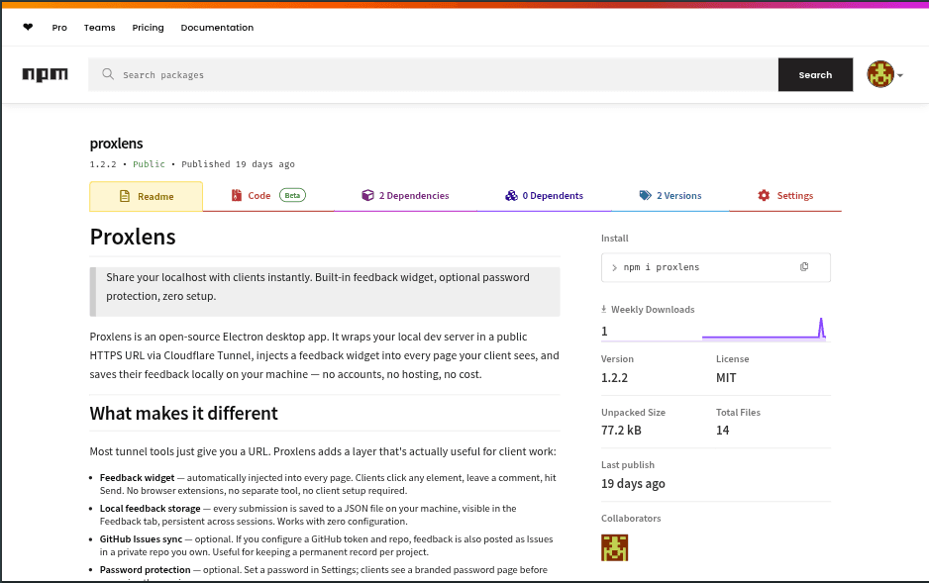Screen dimensions: 929x583
Task: Click the npm logo
Action: pos(45,74)
